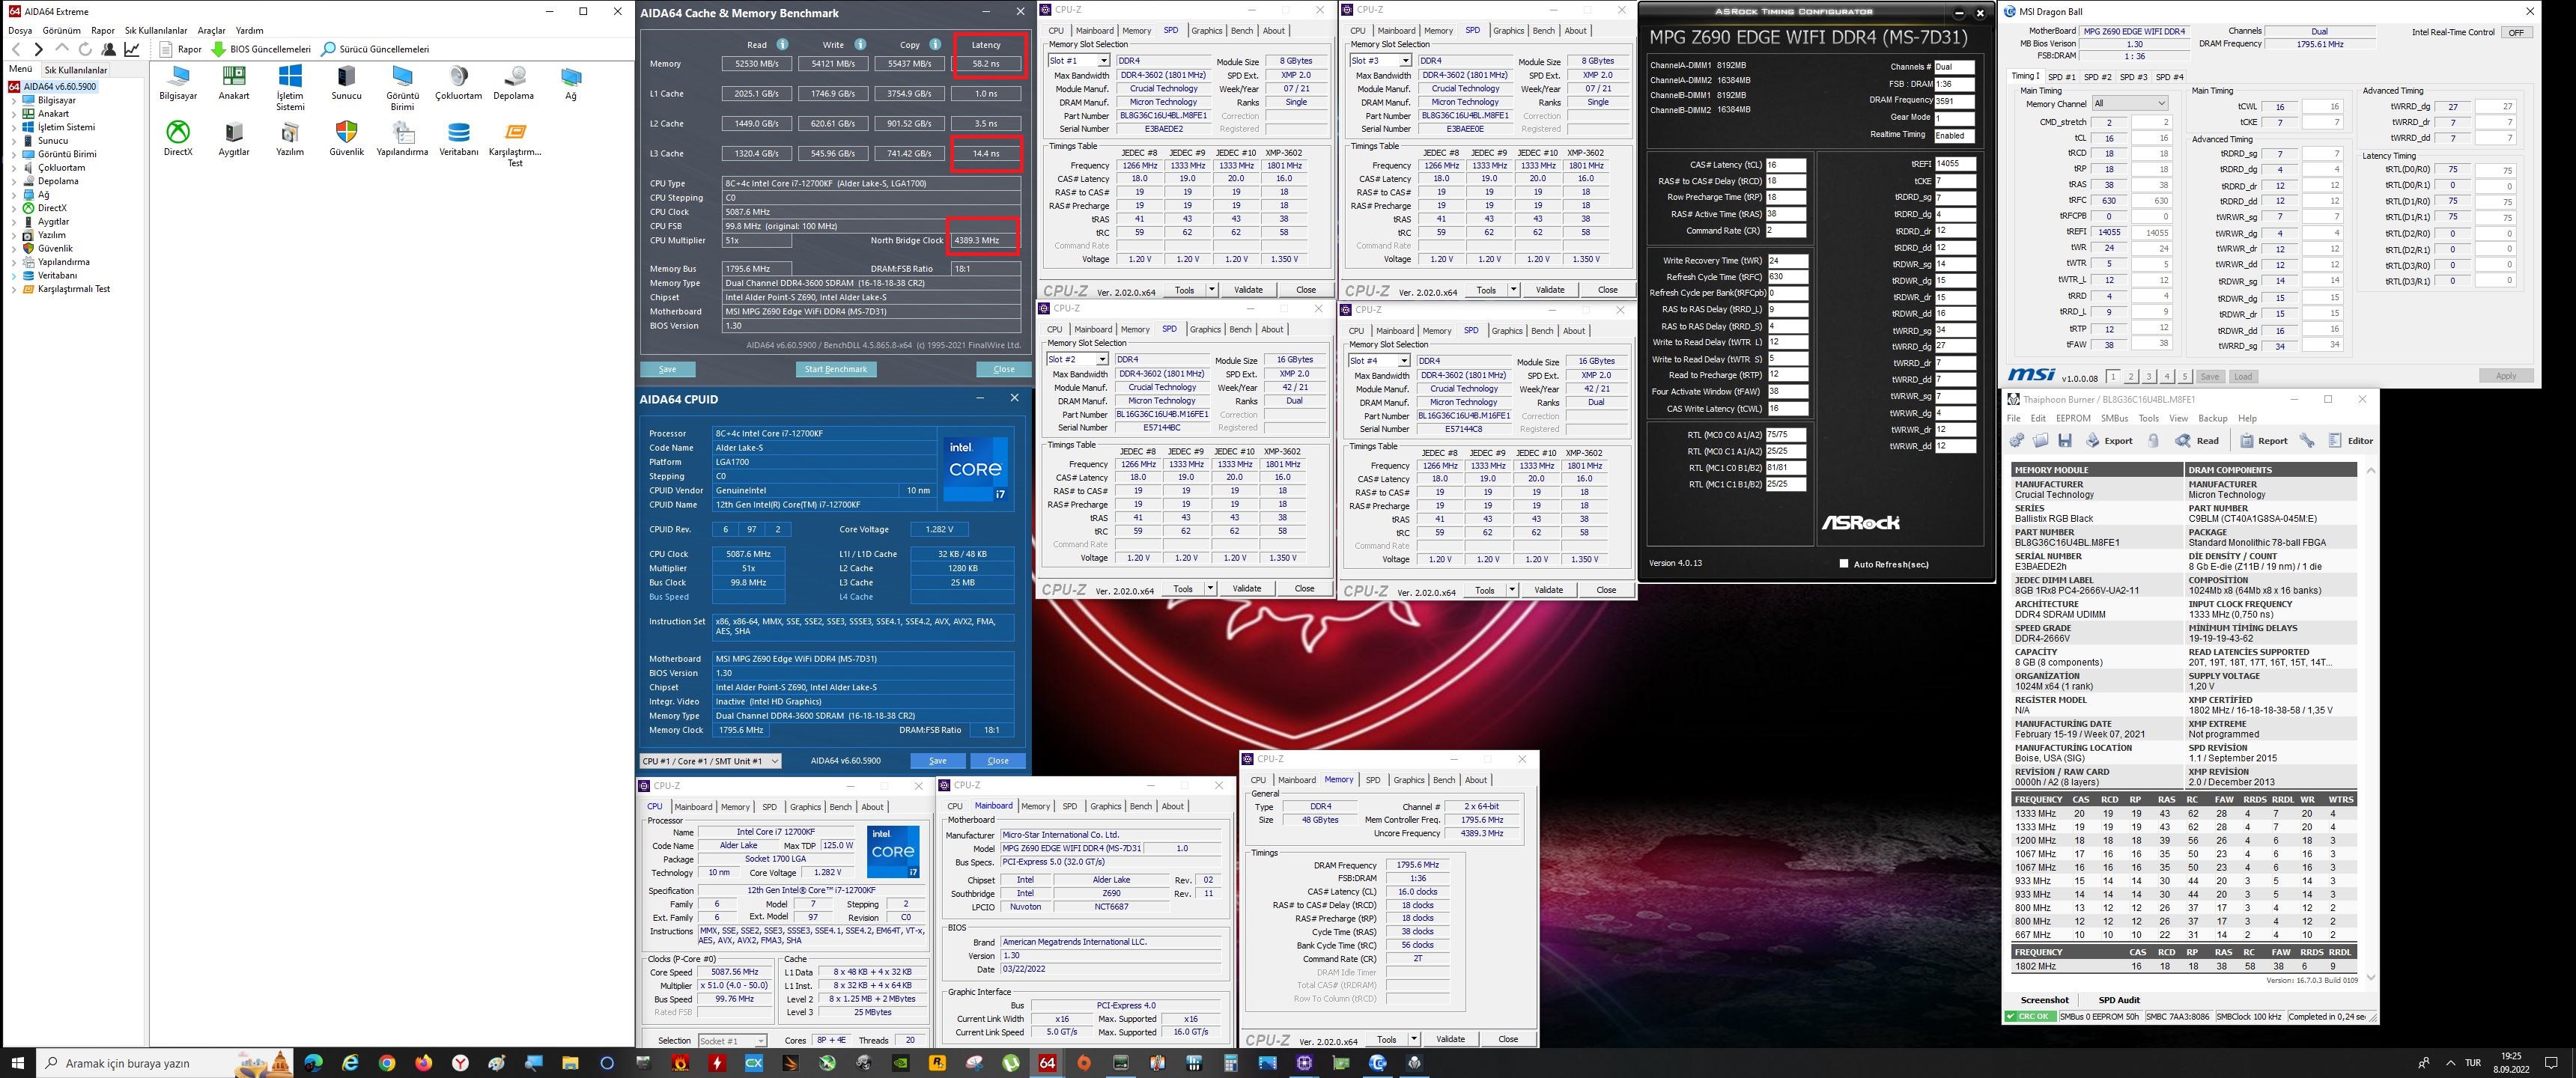Open the Çokluortam speaker icon in main pane
This screenshot has height=1078, width=2576.
458,83
